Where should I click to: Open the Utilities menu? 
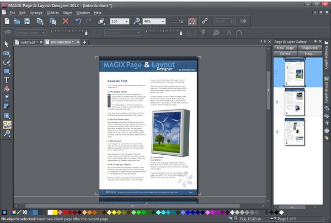pyautogui.click(x=52, y=13)
